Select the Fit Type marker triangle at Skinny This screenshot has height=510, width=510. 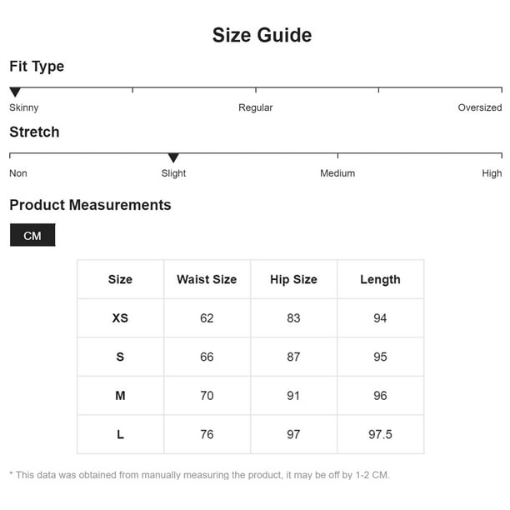tap(15, 92)
